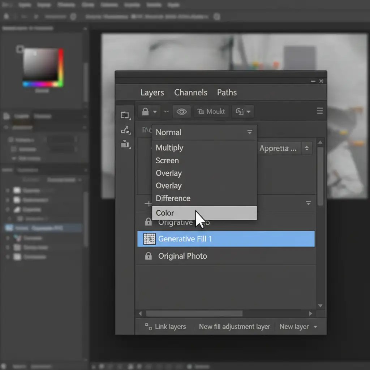Expand the New layer dropdown arrow

[x=315, y=327]
